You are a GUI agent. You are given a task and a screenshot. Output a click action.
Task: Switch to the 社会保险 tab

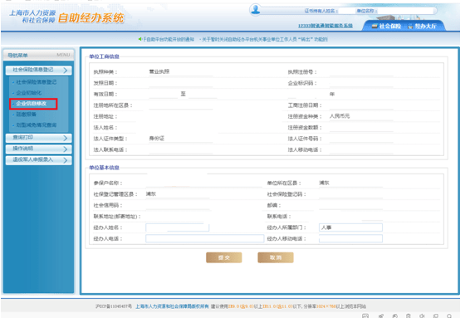[387, 26]
